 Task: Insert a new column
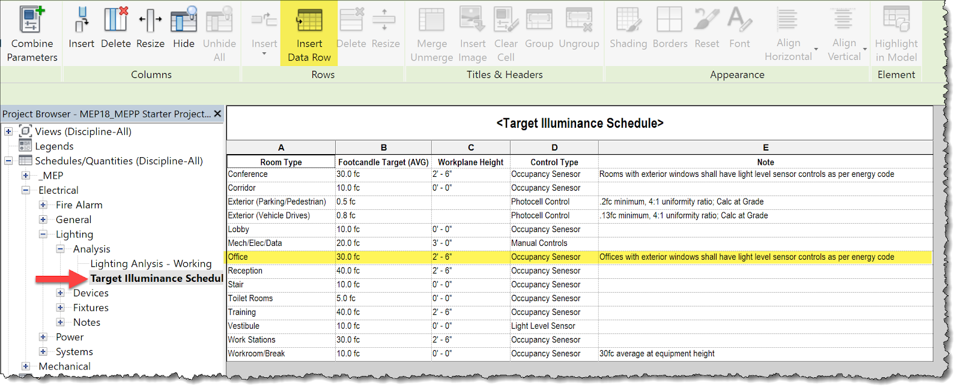coord(81,28)
